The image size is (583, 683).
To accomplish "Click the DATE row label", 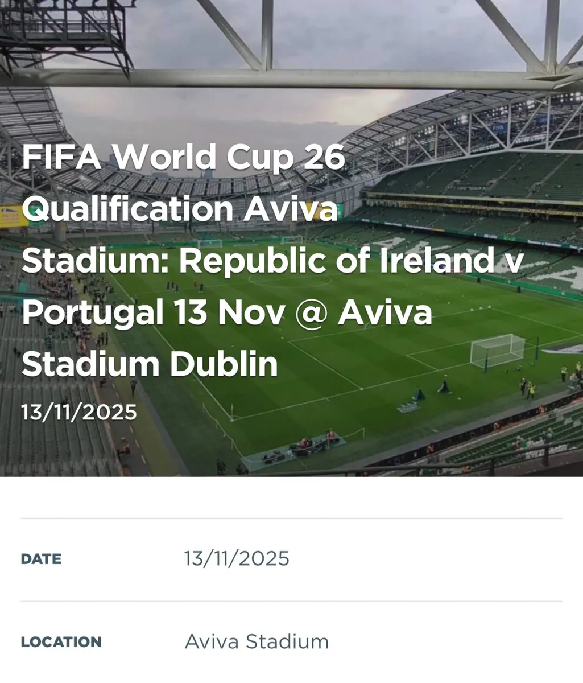I will pos(41,559).
